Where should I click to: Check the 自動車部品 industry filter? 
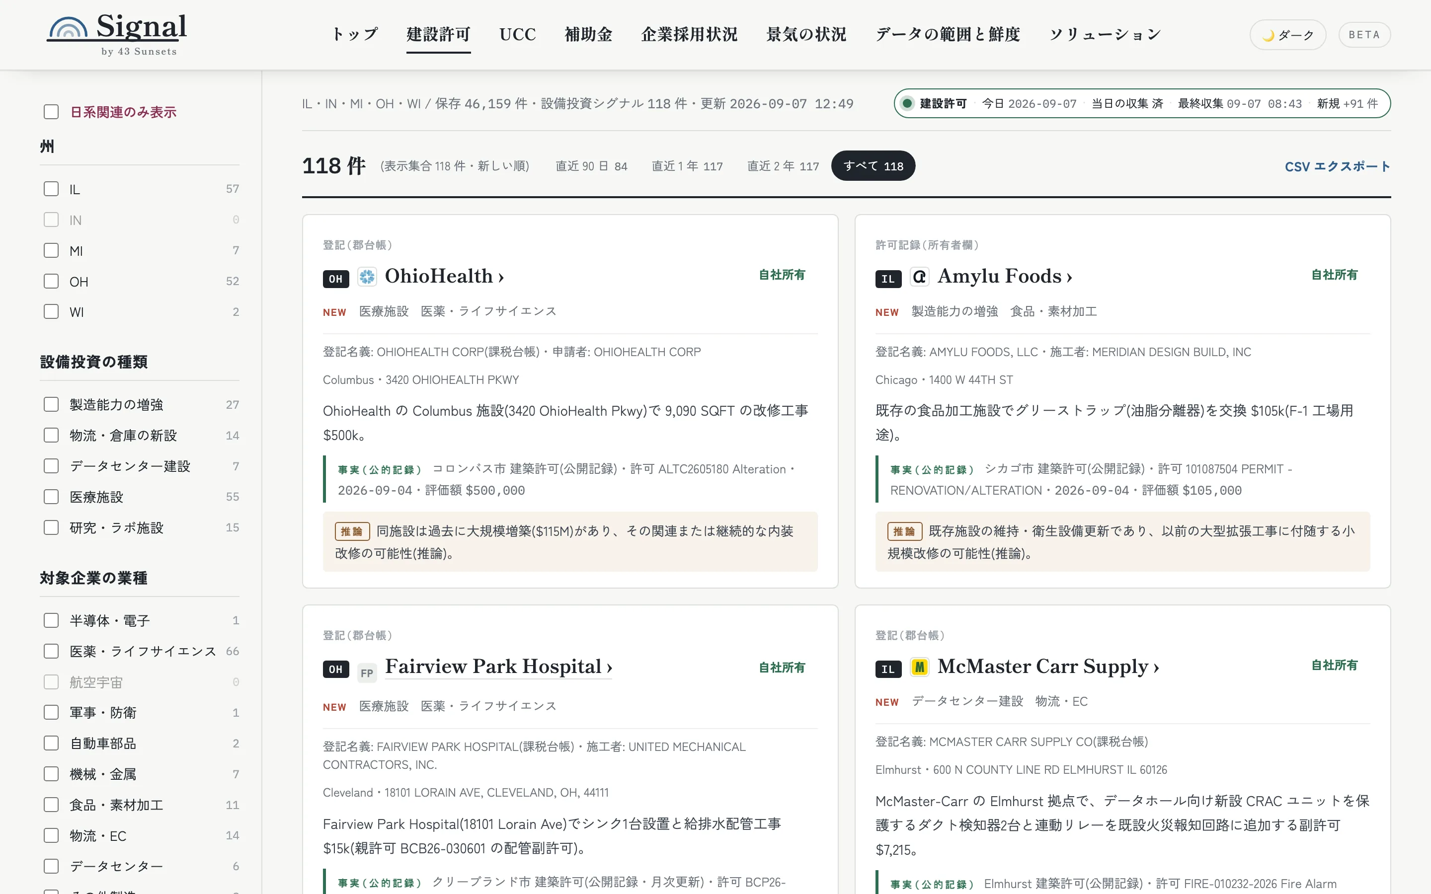tap(52, 743)
